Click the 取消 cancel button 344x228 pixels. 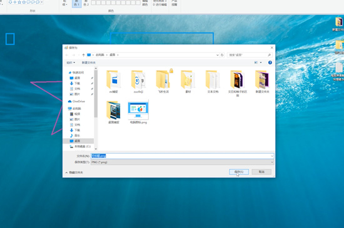261,172
